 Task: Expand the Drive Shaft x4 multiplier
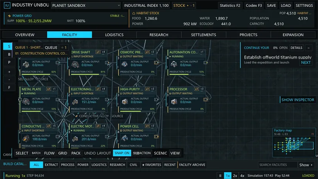click(x=104, y=52)
